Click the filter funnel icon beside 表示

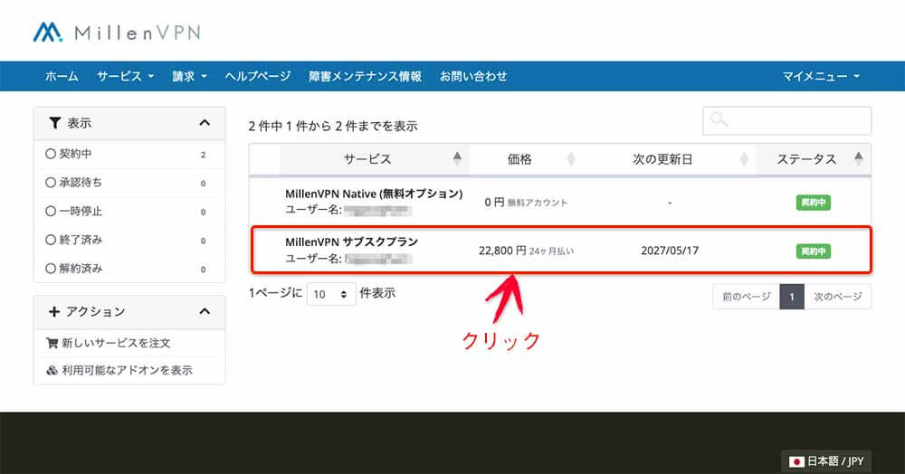(54, 123)
